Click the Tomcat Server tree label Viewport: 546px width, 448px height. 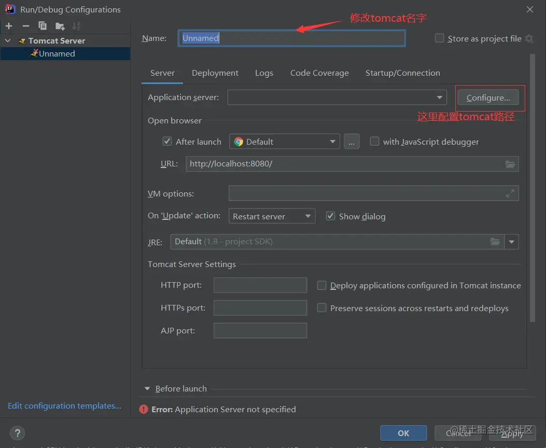pos(57,41)
